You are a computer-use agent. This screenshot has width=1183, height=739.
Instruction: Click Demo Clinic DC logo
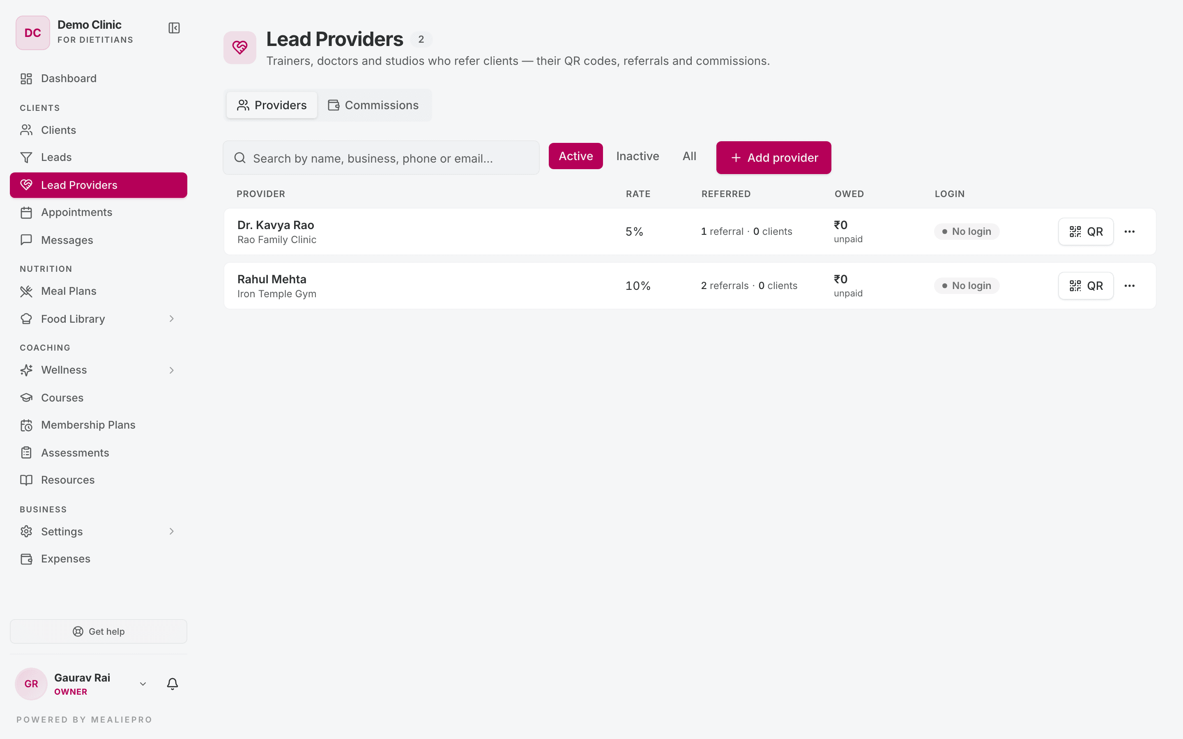click(x=33, y=33)
